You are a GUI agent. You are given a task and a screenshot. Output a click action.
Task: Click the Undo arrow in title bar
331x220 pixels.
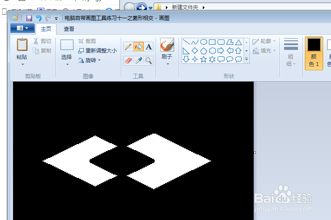tap(39, 18)
